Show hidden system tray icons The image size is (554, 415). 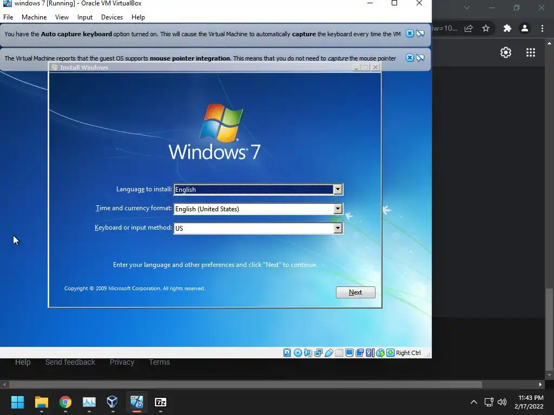pyautogui.click(x=474, y=402)
